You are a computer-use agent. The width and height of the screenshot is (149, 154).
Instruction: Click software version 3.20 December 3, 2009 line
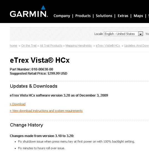[x=59, y=95]
